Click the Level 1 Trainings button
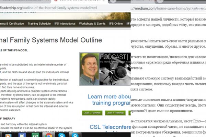This screenshot has height=137, width=206. (92, 113)
